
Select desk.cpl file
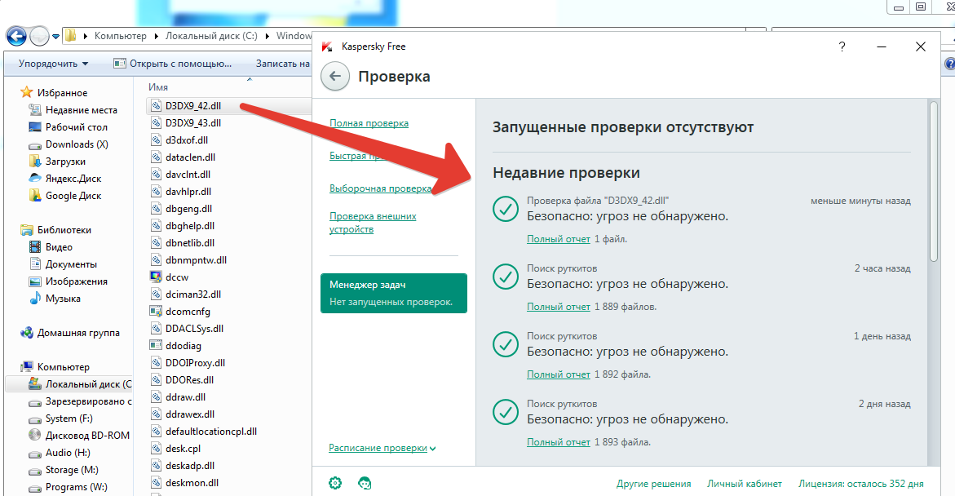[x=183, y=448]
